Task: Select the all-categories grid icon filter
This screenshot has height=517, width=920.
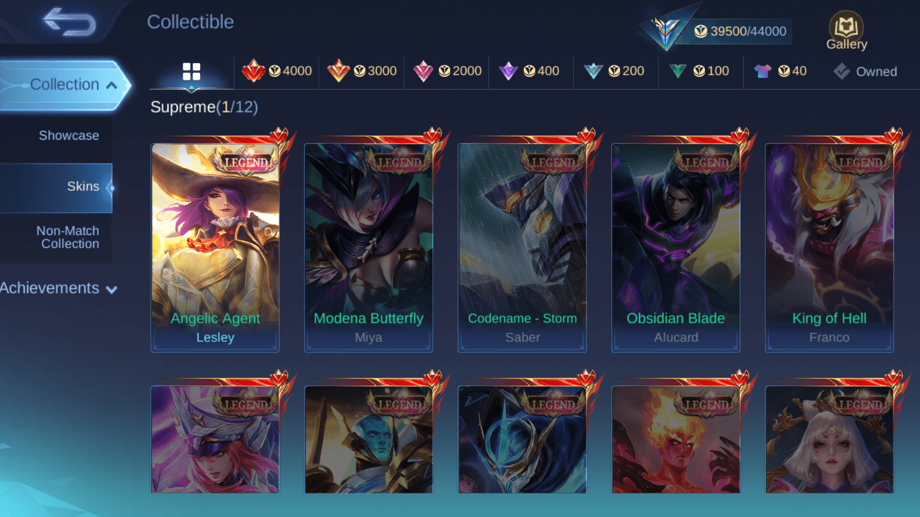Action: point(191,72)
